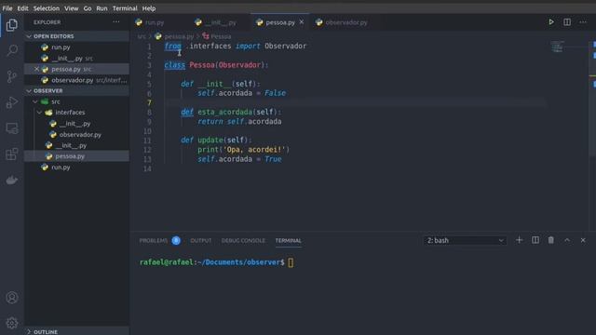Switch to the observador.py editor tab

click(346, 22)
